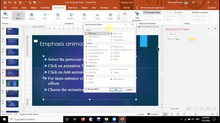Start Slide Show icon in status bar
This screenshot has height=123, width=220.
(184, 114)
